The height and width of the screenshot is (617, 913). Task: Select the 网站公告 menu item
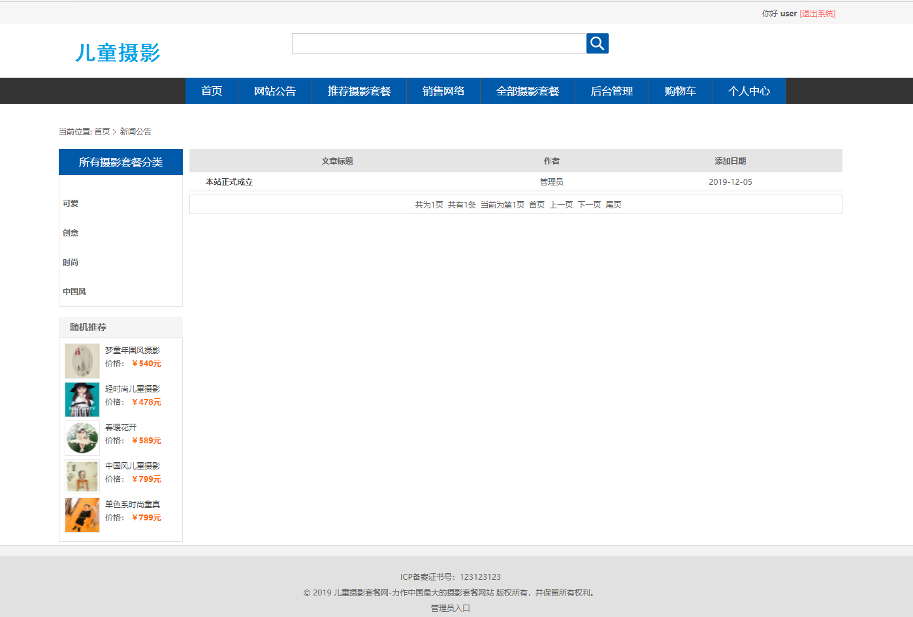[275, 91]
